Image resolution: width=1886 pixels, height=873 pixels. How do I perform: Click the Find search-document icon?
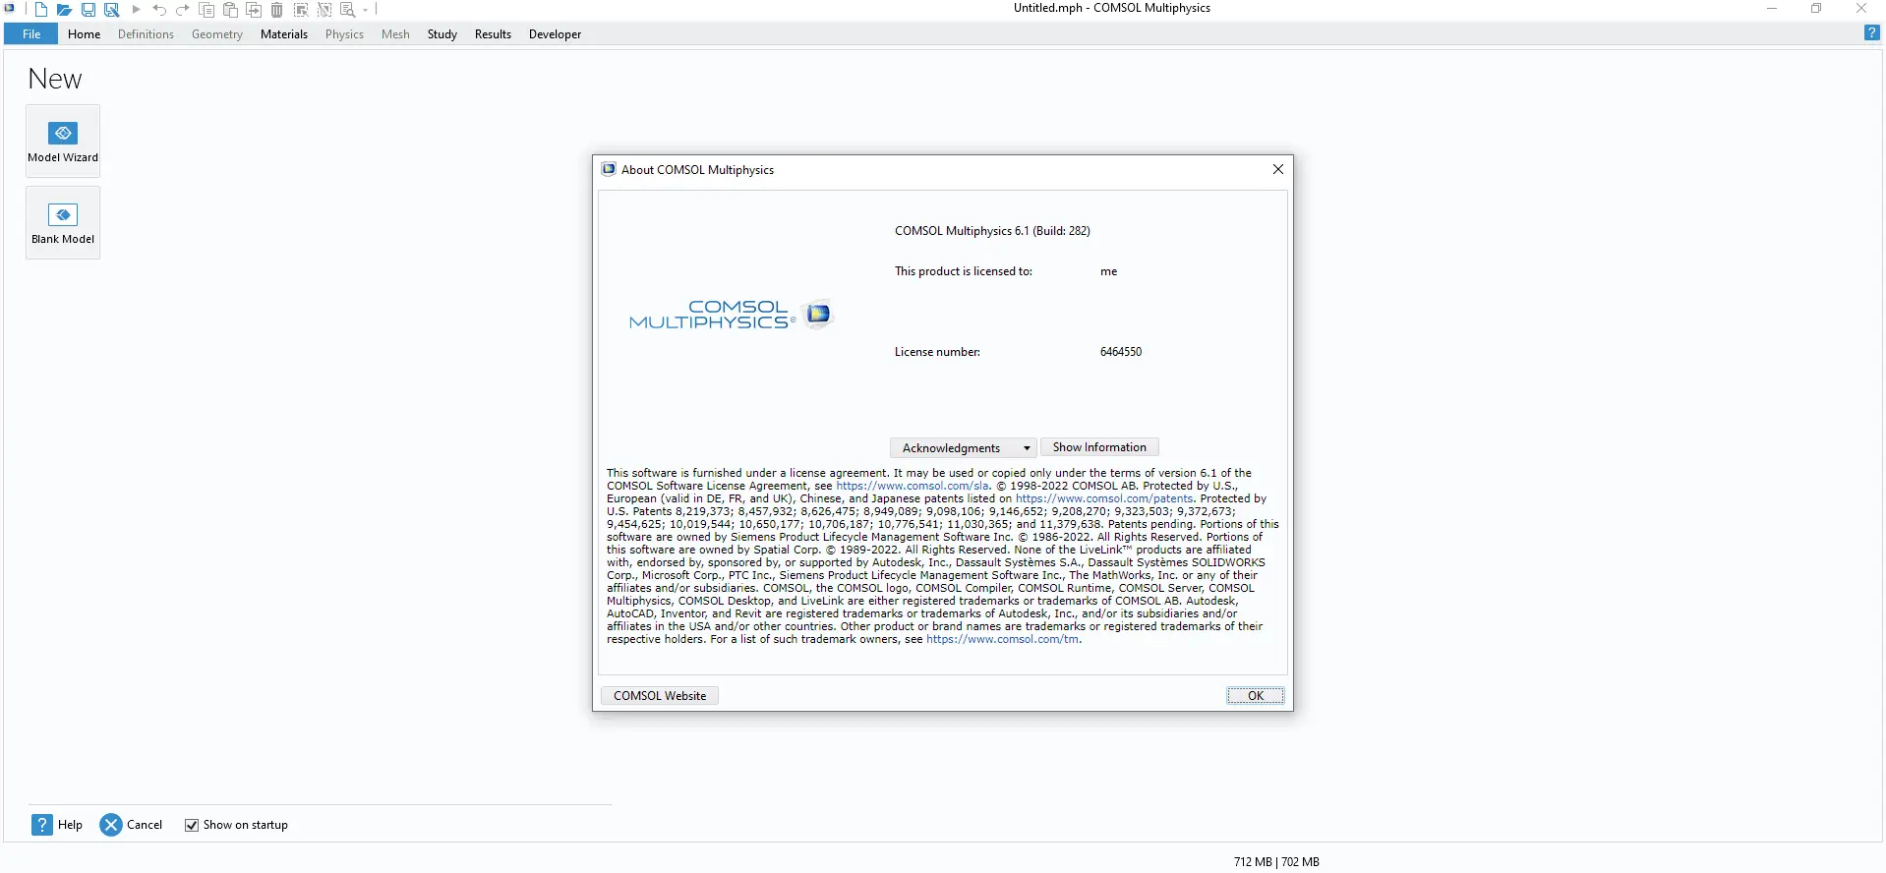[348, 10]
